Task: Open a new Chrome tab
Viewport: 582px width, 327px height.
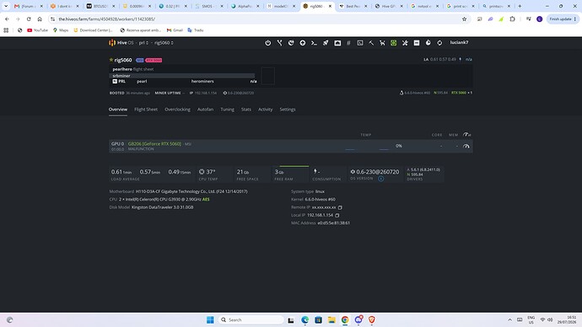Action: coord(520,6)
